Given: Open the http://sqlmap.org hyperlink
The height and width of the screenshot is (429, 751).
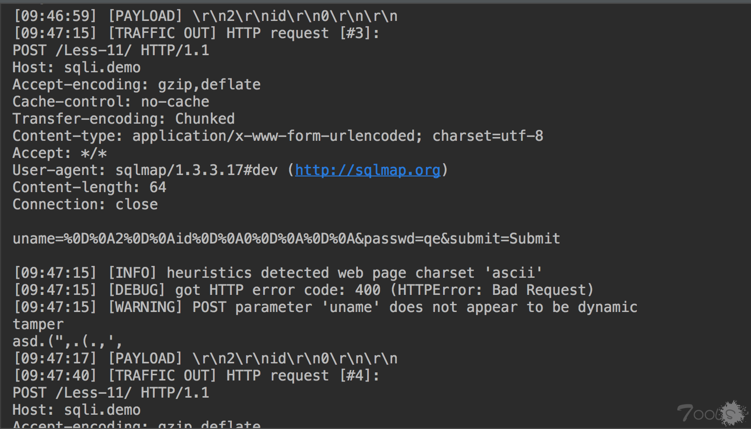Looking at the screenshot, I should pyautogui.click(x=367, y=170).
